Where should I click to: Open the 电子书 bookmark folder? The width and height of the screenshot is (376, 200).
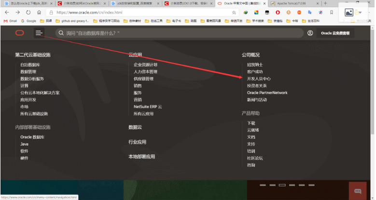click(x=174, y=21)
